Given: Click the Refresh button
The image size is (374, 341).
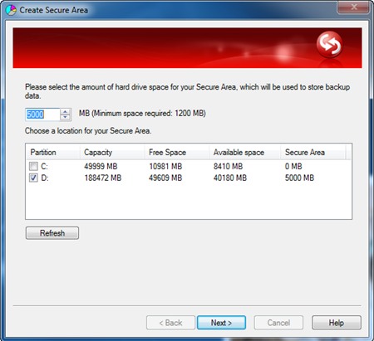Looking at the screenshot, I should 52,233.
